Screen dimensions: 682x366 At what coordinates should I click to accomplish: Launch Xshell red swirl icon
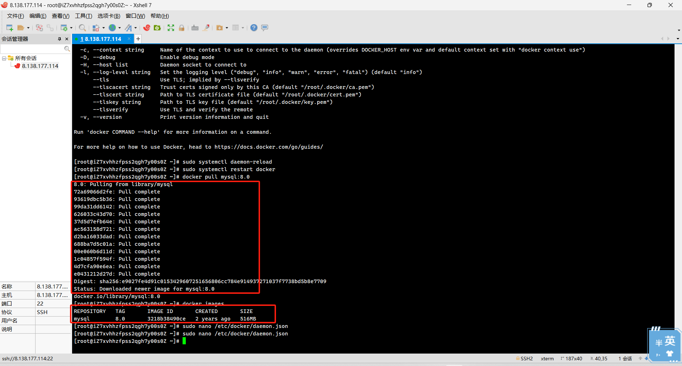click(147, 28)
